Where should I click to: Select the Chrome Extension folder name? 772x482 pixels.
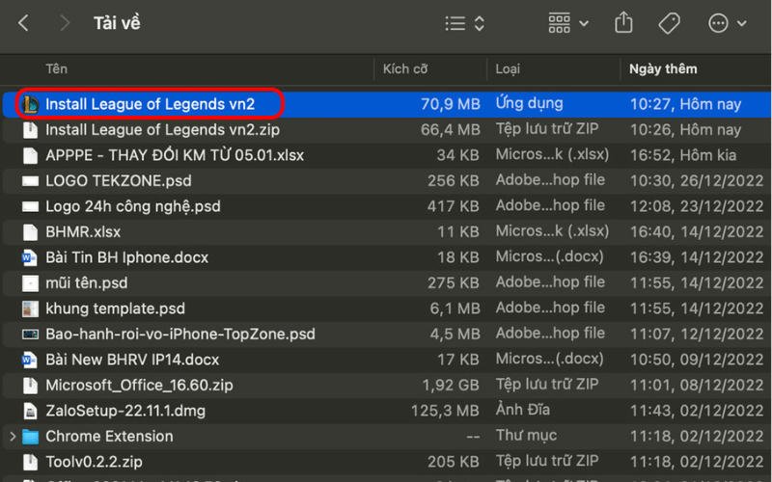[x=109, y=437]
